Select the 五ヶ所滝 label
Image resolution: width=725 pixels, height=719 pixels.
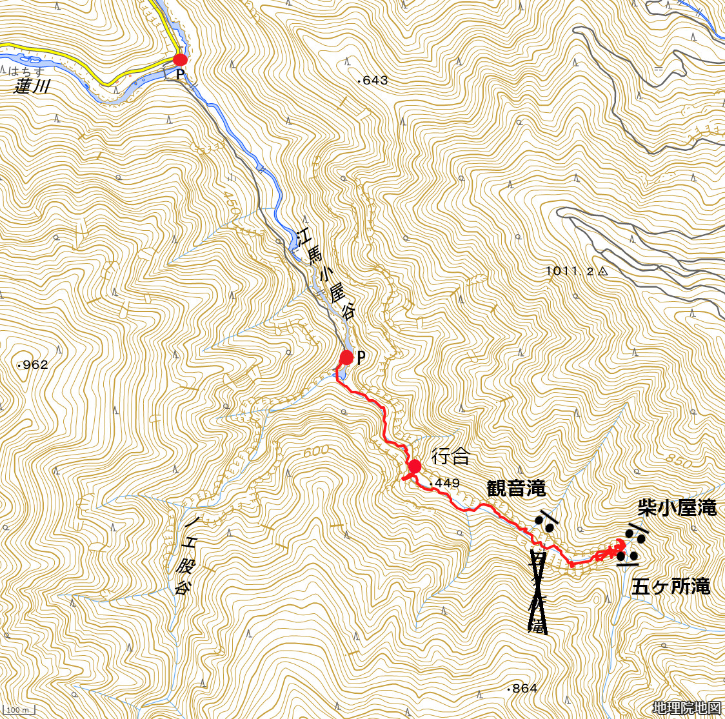coord(670,587)
